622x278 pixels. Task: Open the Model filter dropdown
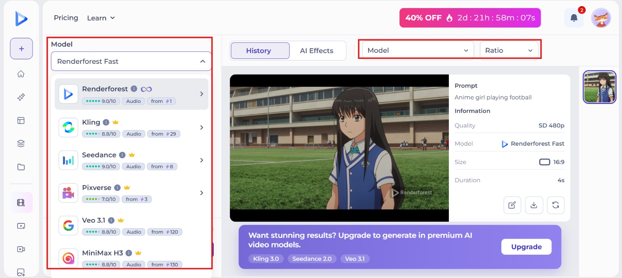tap(418, 50)
